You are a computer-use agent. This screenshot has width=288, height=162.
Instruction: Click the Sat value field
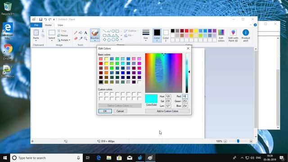pyautogui.click(x=168, y=101)
